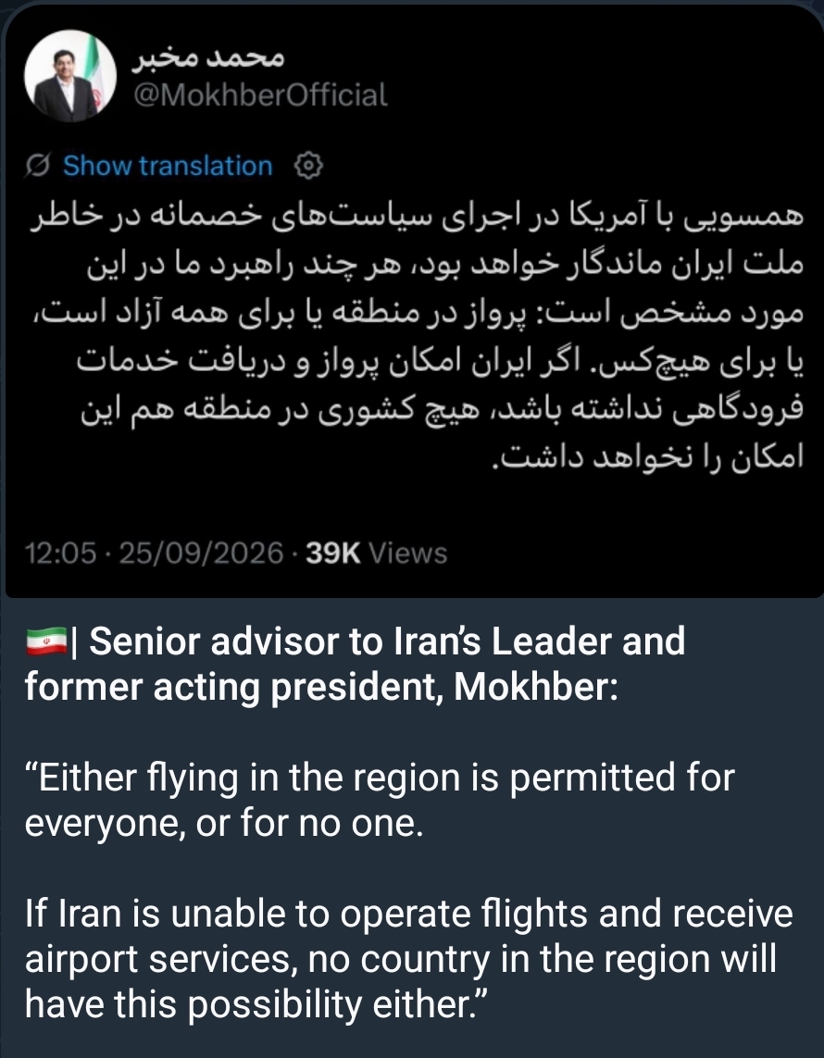Select last Persian line امکان را نخواهد داشت
Screen dimensions: 824x1058
(646, 459)
